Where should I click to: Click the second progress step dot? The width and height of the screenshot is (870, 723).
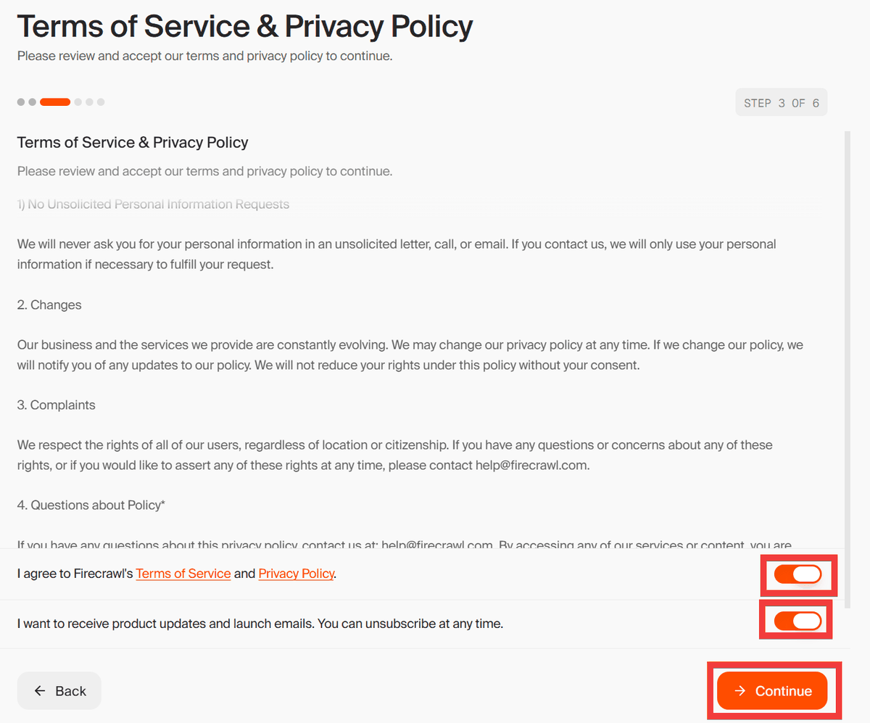point(32,102)
